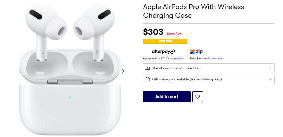Click the Afterpay logo
The image size is (283, 137).
pos(163,52)
